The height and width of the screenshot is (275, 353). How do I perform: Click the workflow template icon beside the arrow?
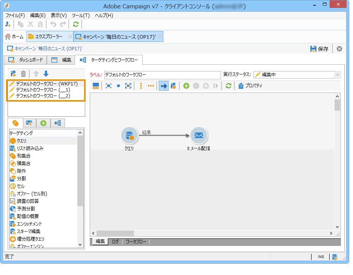[x=173, y=86]
